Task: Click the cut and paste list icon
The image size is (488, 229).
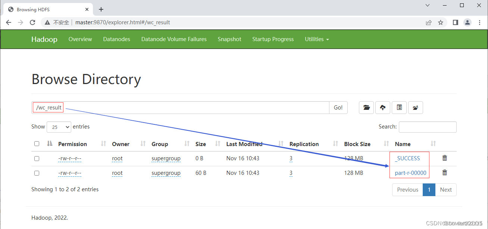Action: [x=399, y=108]
